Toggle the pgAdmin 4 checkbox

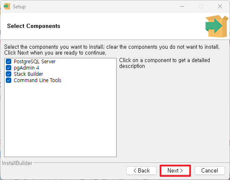8,68
